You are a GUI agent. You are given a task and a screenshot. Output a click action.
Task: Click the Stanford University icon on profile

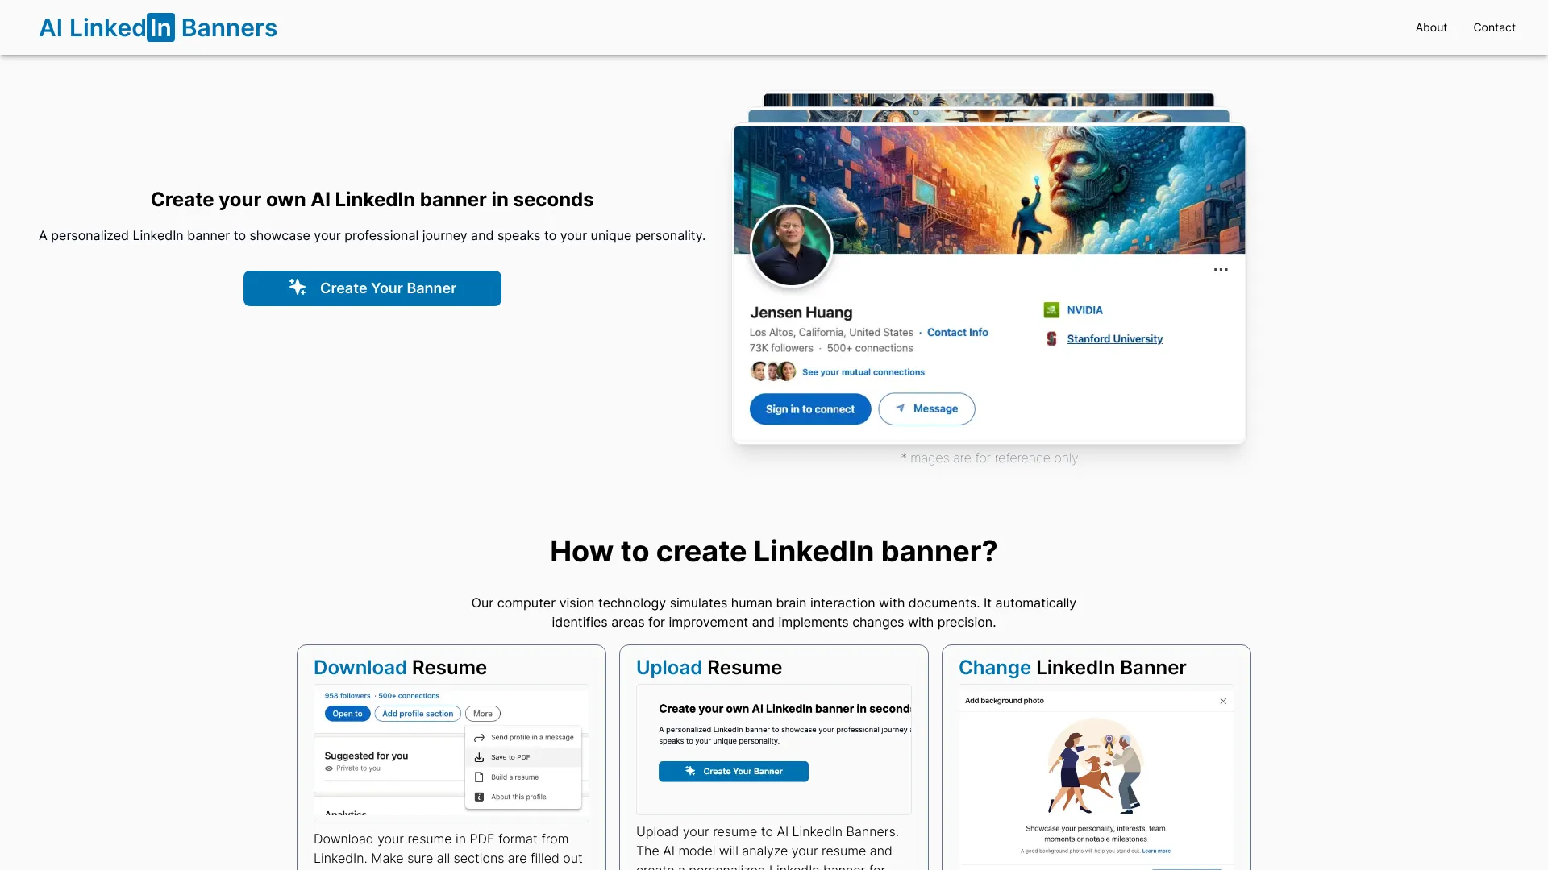point(1051,338)
